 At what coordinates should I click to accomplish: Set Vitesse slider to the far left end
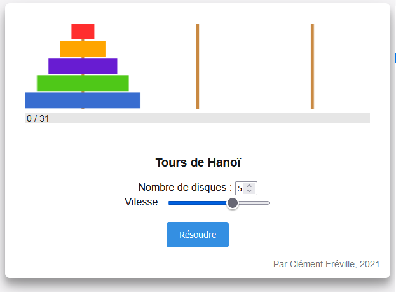pyautogui.click(x=169, y=203)
